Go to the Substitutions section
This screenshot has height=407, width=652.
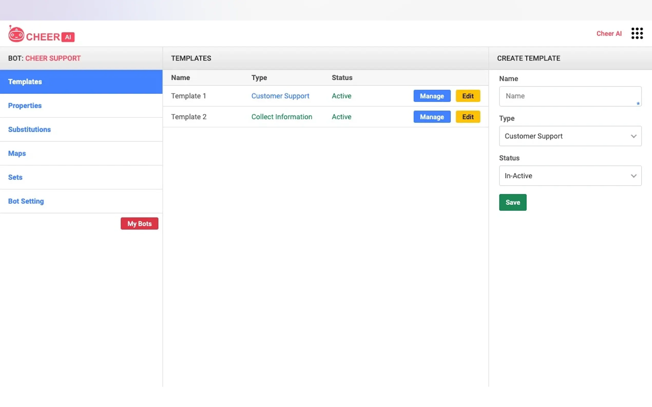click(x=29, y=129)
